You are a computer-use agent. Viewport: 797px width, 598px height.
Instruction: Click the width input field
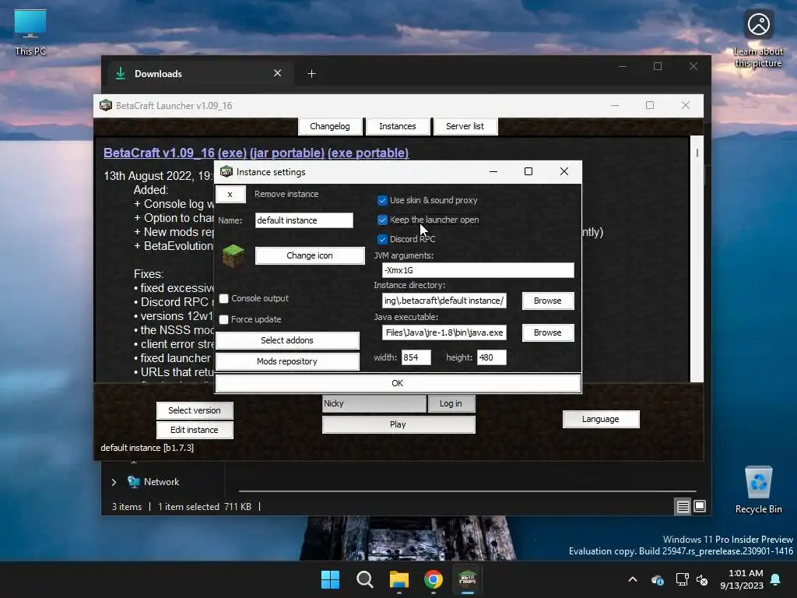pos(416,357)
